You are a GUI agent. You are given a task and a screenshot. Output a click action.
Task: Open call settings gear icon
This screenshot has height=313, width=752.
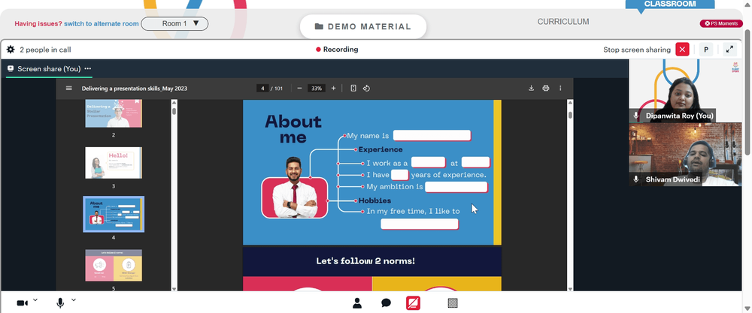(x=11, y=50)
